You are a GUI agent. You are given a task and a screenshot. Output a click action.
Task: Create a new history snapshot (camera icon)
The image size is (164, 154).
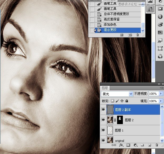(130, 35)
